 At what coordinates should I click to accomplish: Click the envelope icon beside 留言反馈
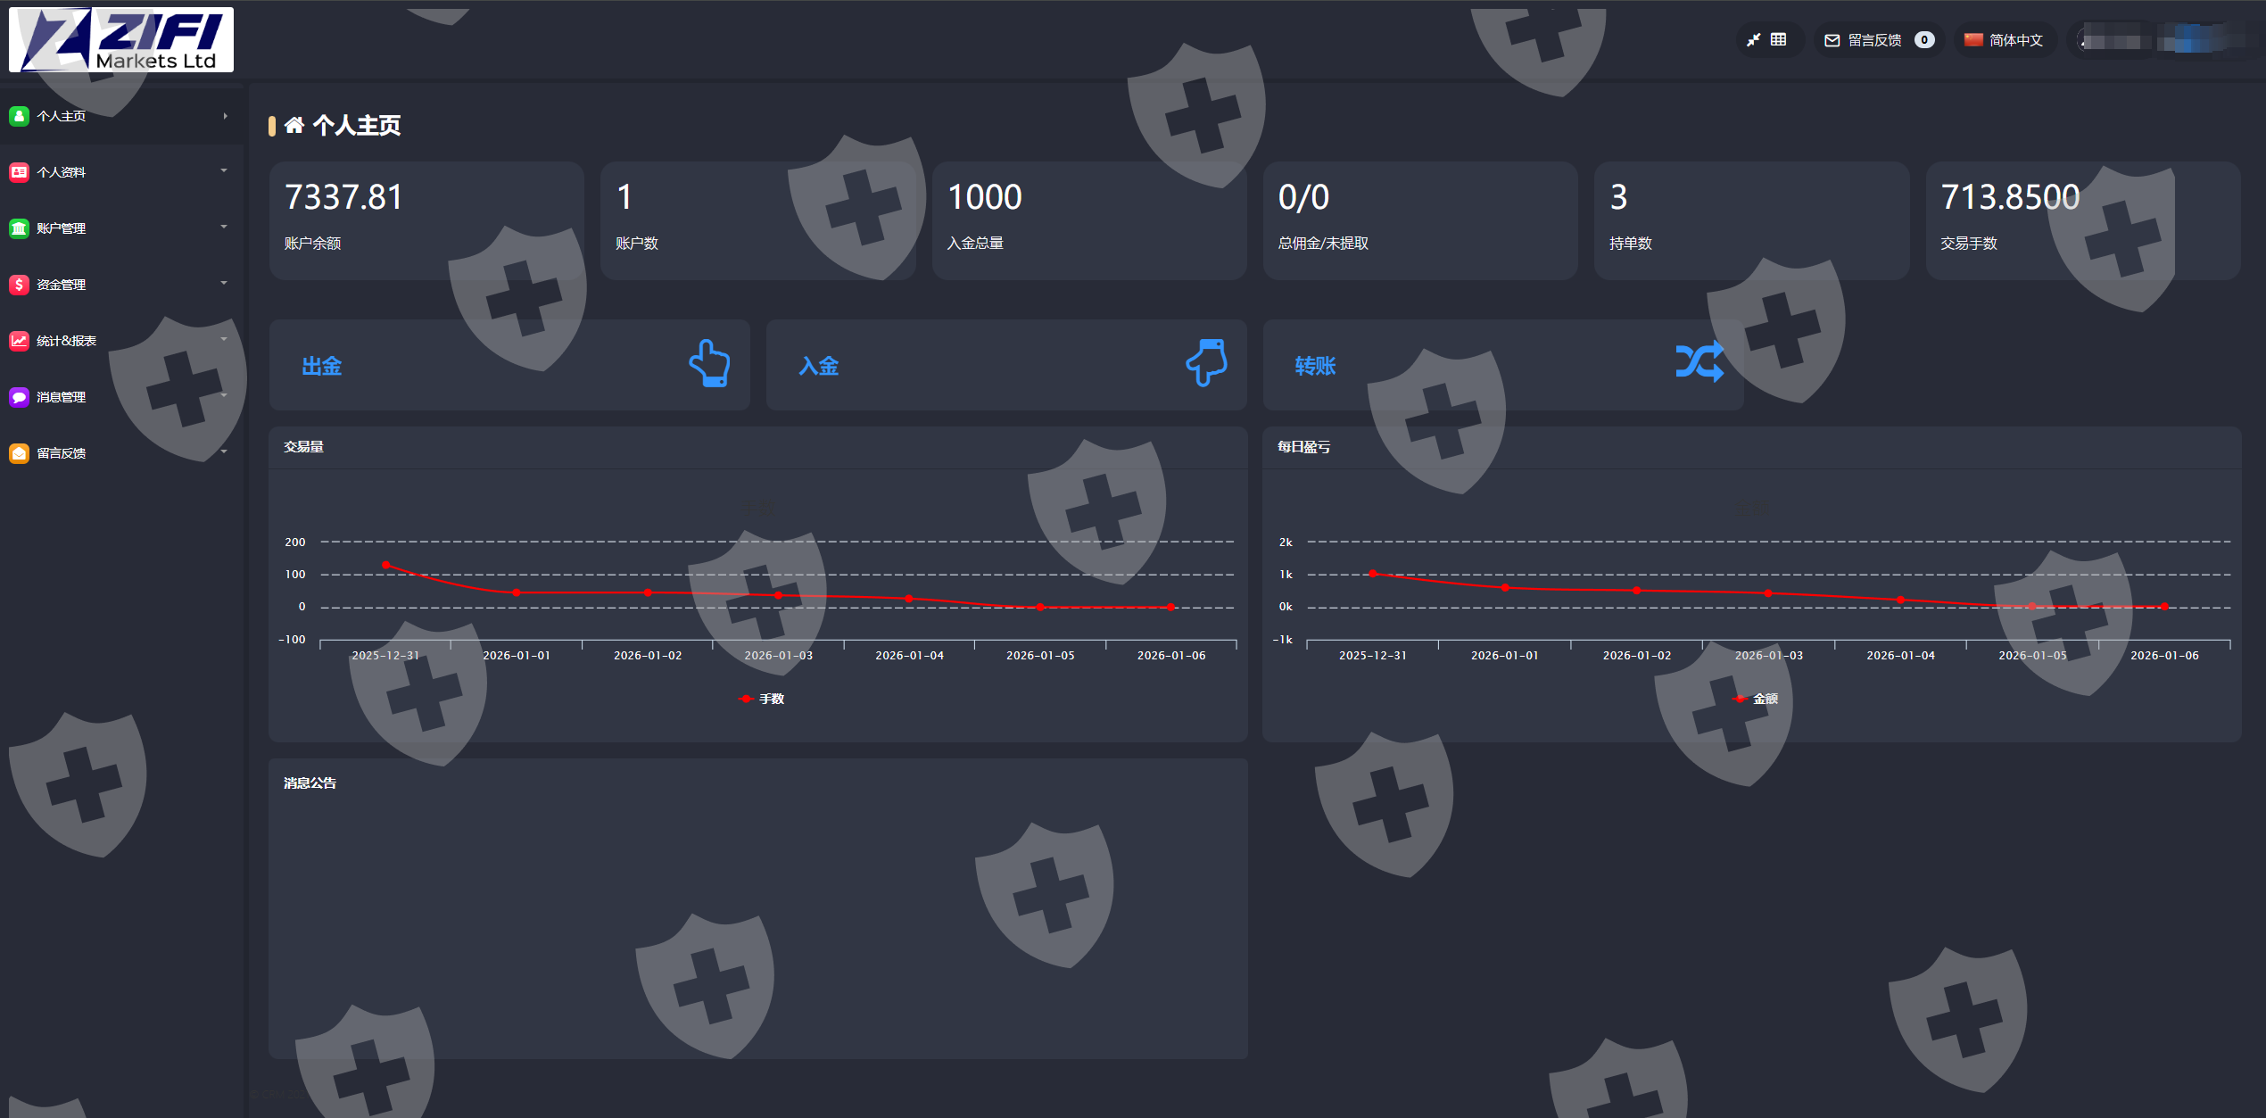coord(1832,40)
